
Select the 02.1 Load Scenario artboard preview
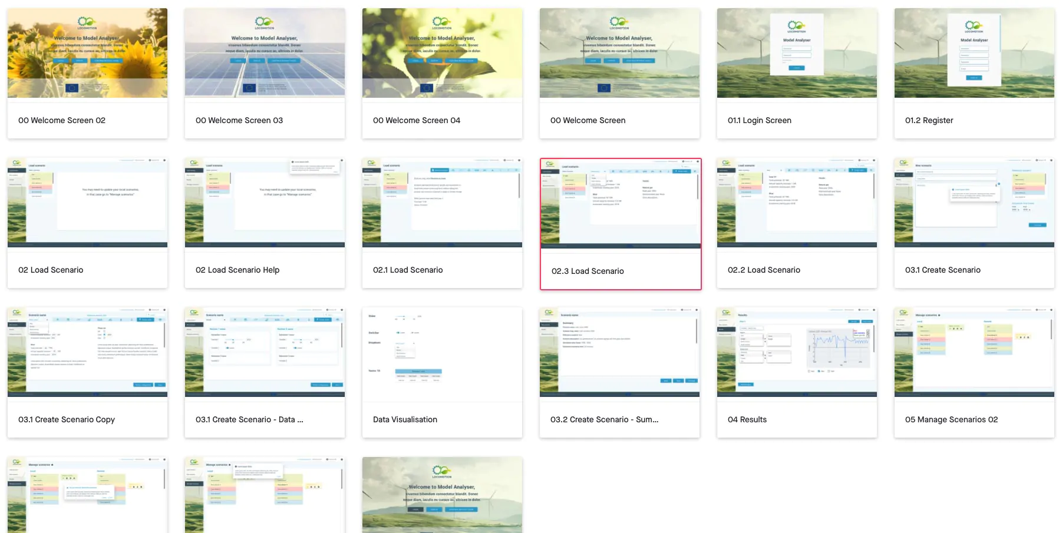click(x=442, y=203)
